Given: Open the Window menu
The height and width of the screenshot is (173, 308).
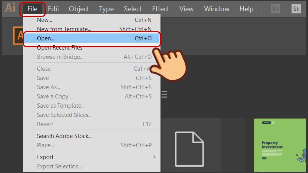Looking at the screenshot, I should pyautogui.click(x=217, y=8).
